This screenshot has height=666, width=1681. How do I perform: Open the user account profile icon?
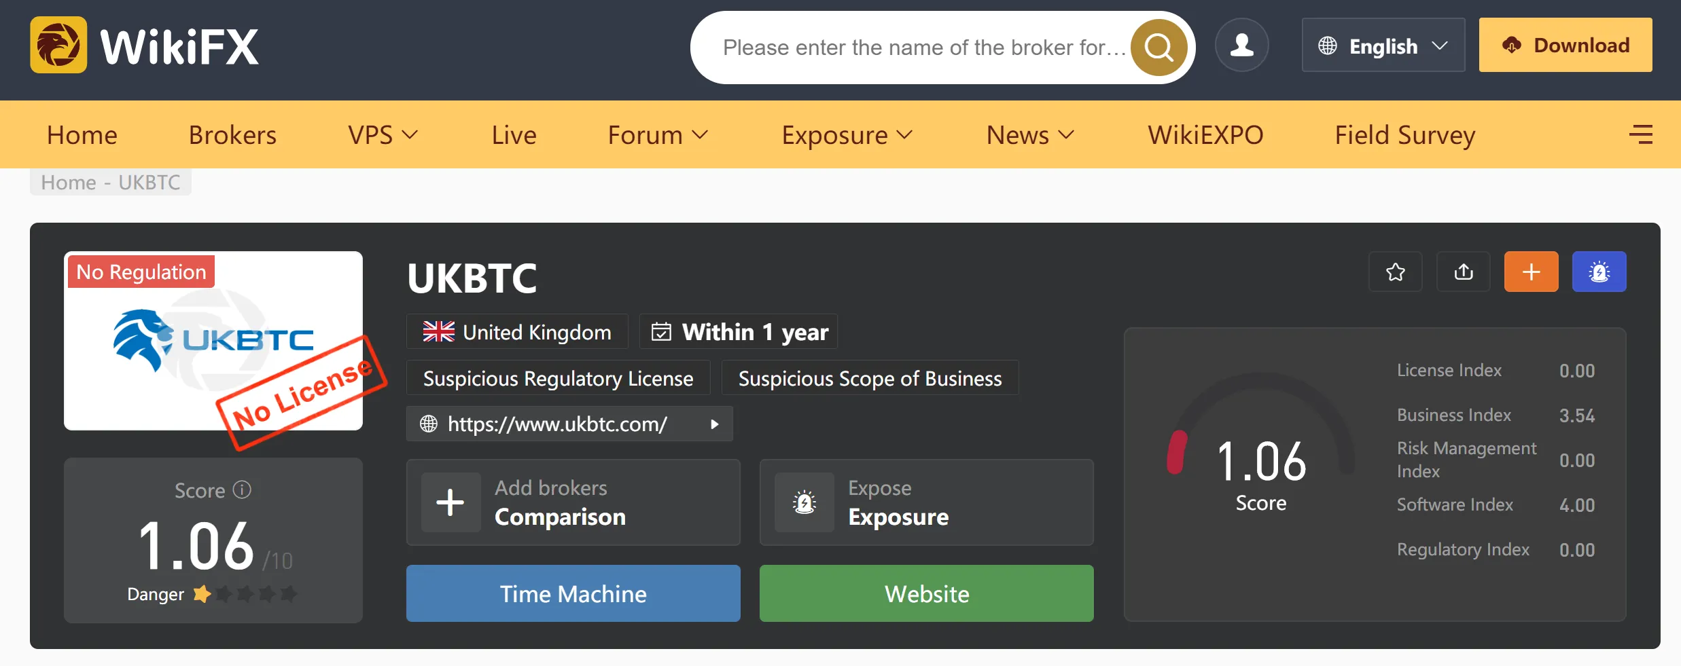[x=1242, y=45]
